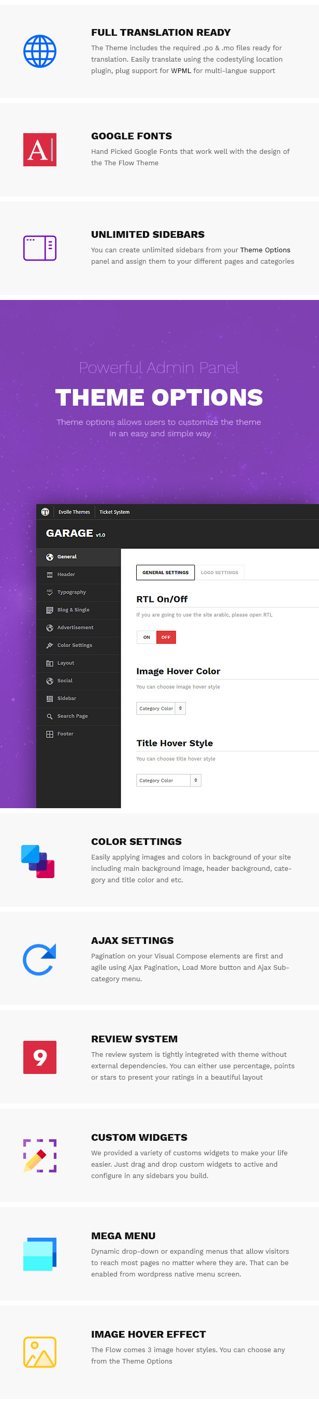The height and width of the screenshot is (1405, 319).
Task: Click the Typography ABC icon
Action: (50, 592)
